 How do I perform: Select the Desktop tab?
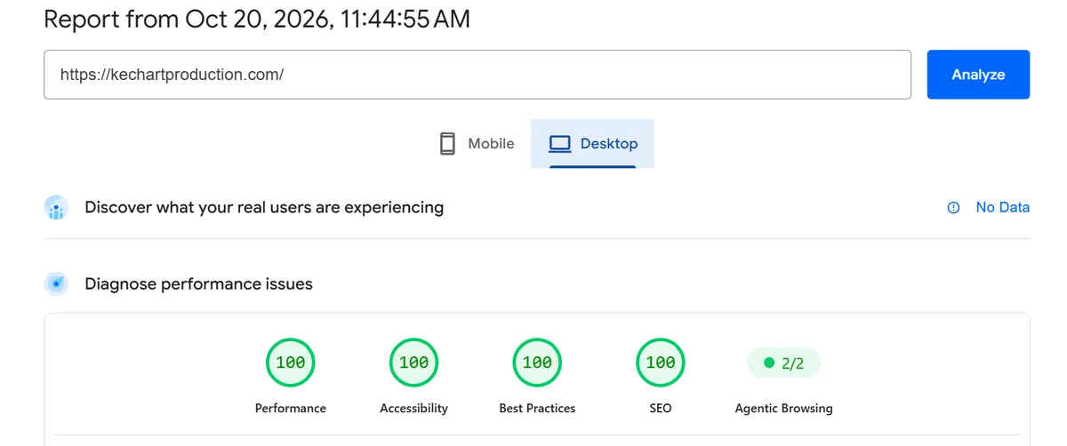coord(593,143)
